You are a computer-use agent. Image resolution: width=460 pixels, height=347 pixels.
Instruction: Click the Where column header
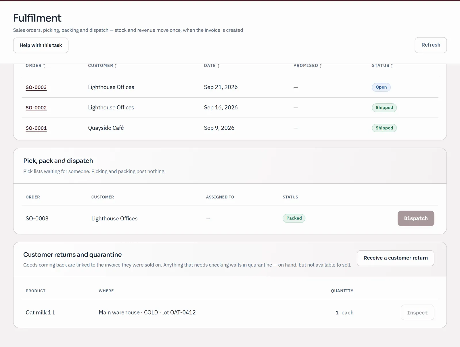(x=106, y=291)
